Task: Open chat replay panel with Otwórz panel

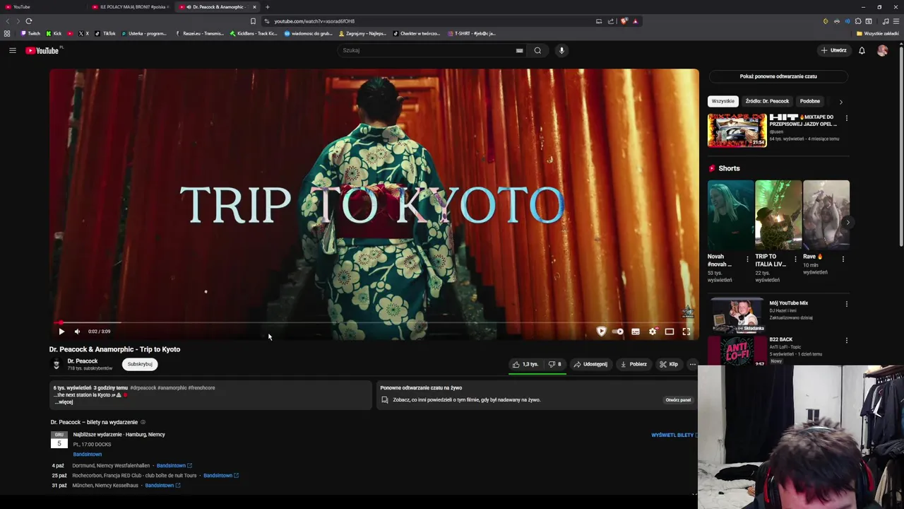Action: point(678,400)
